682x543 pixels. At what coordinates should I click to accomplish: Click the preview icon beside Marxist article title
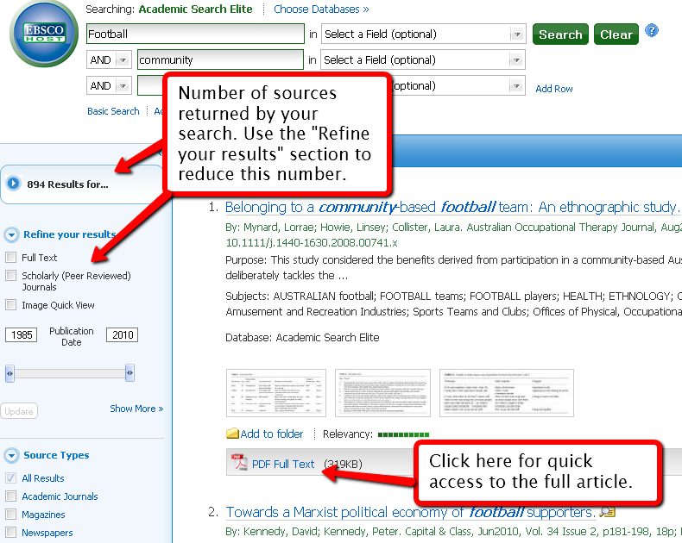pyautogui.click(x=607, y=513)
